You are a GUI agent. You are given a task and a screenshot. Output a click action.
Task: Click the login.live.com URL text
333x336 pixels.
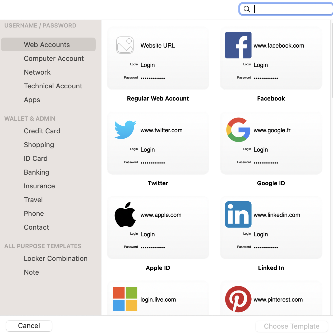[x=158, y=299]
